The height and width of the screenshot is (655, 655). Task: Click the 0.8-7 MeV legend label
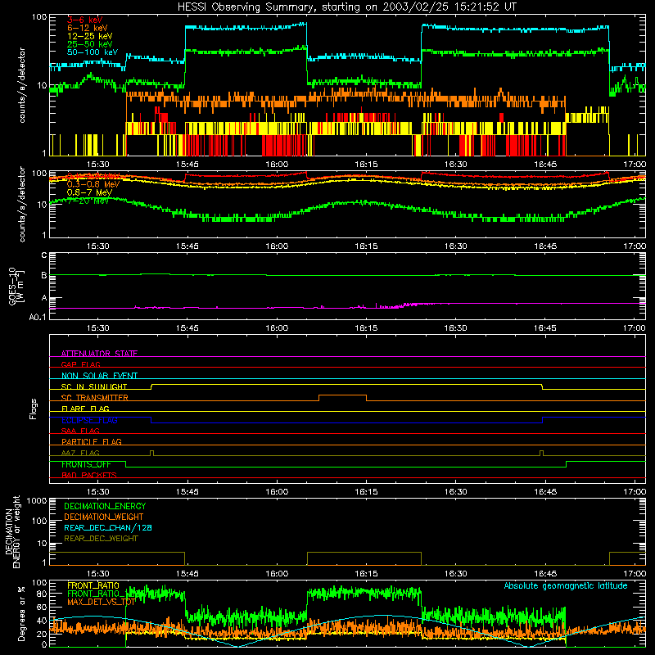pyautogui.click(x=89, y=192)
